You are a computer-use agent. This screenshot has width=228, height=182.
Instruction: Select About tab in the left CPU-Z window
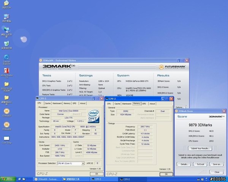coord(82,104)
